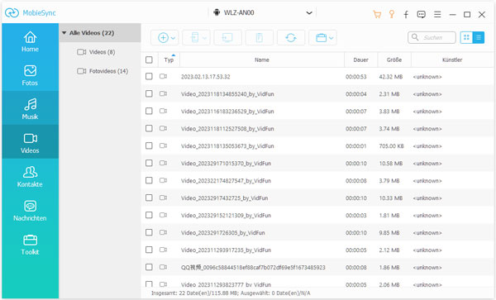Open the WLZ-AN00 device dropdown
Screen dimensions: 496x300
pyautogui.click(x=263, y=13)
